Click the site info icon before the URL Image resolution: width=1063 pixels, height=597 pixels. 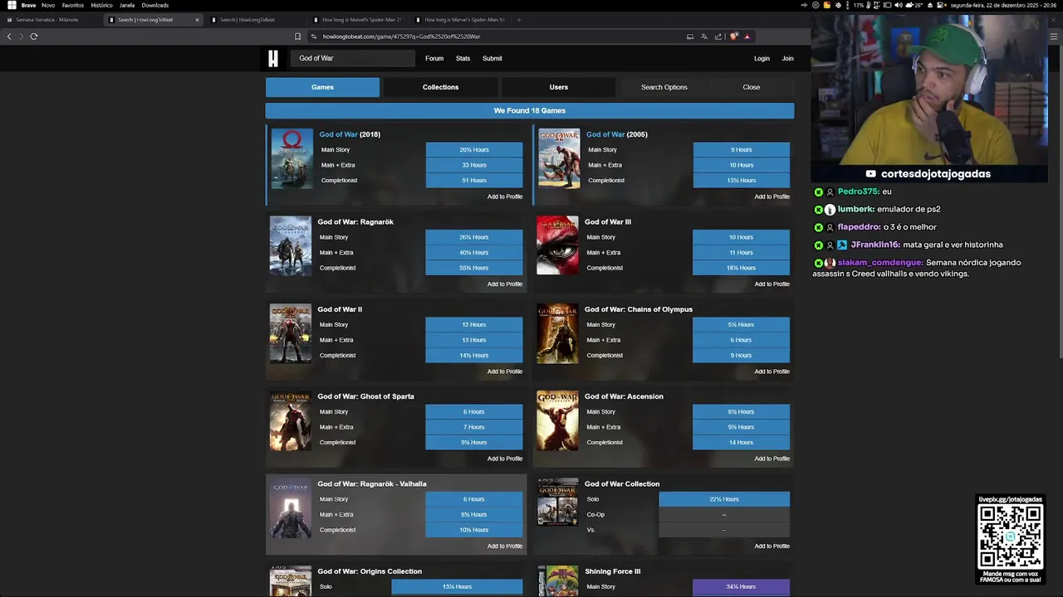(314, 36)
